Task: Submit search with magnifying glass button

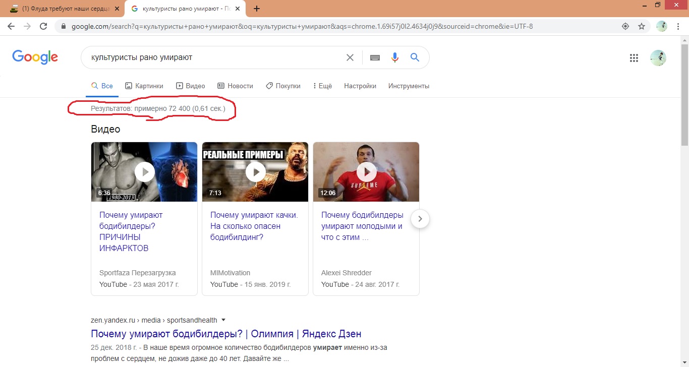Action: [x=415, y=57]
